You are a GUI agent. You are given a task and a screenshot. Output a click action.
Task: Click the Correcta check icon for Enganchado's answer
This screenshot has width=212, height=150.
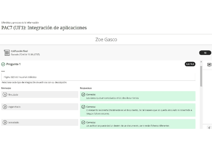click(83, 107)
